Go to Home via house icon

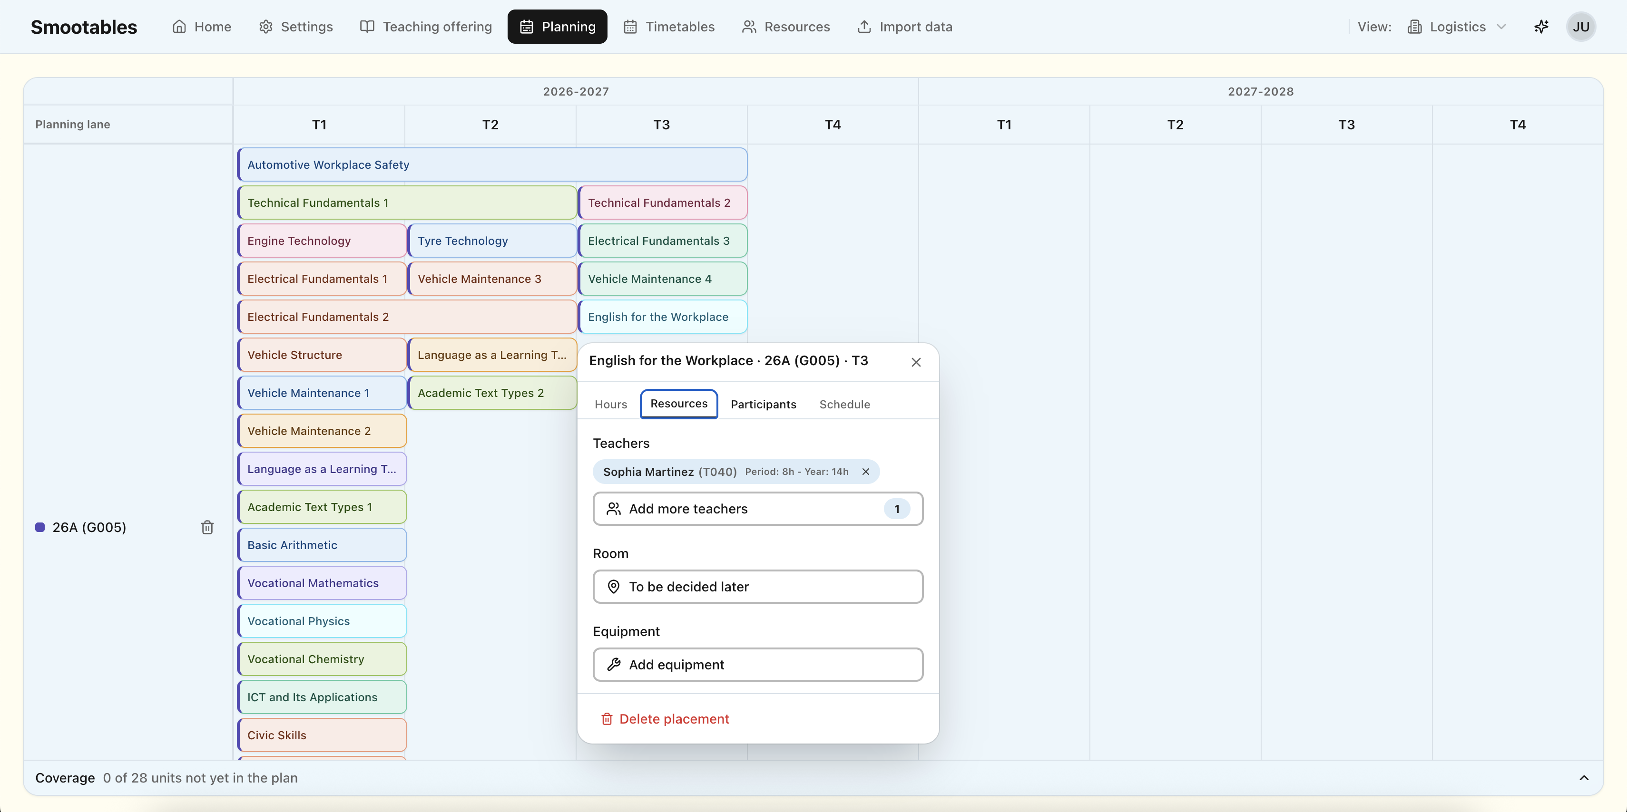point(179,27)
